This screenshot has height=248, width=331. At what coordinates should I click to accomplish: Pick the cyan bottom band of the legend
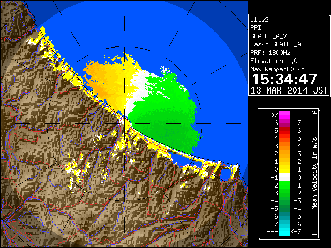coord(284,231)
